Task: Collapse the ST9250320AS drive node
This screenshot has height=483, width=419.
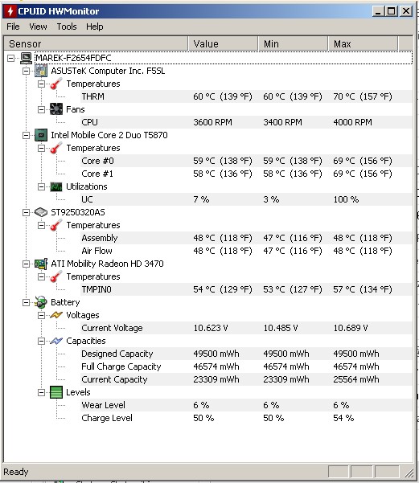Action: (x=27, y=212)
